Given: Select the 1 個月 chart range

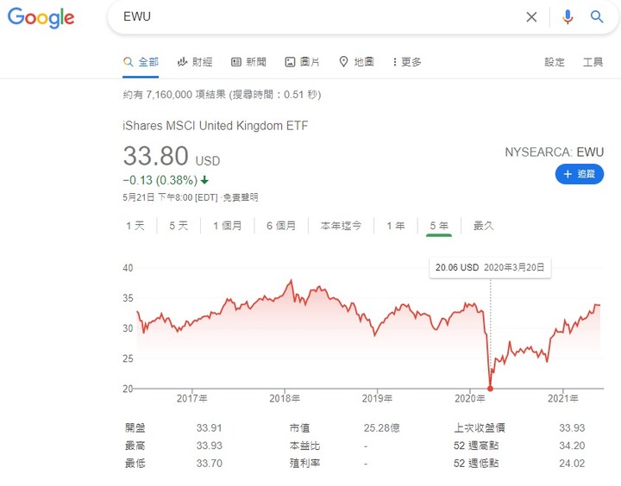Looking at the screenshot, I should pyautogui.click(x=228, y=226).
